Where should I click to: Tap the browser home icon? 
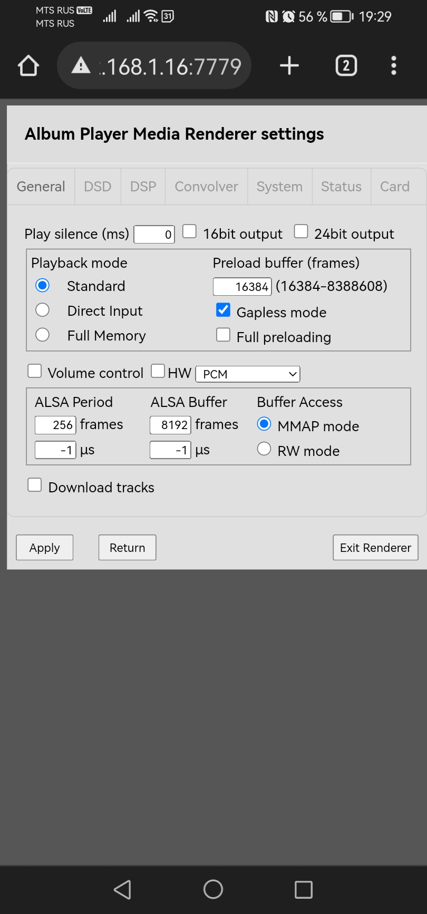[28, 66]
